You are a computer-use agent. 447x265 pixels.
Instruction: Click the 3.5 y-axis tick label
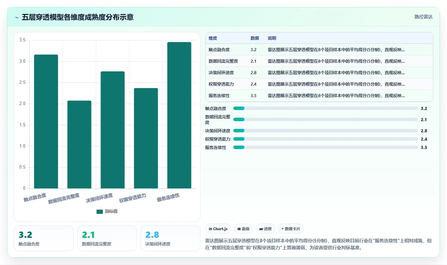click(x=22, y=40)
